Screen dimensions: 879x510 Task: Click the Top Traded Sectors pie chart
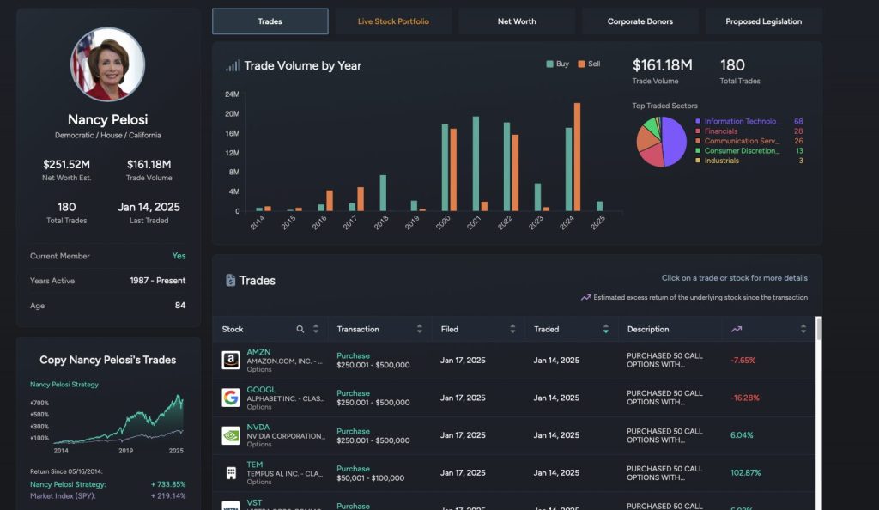click(662, 142)
